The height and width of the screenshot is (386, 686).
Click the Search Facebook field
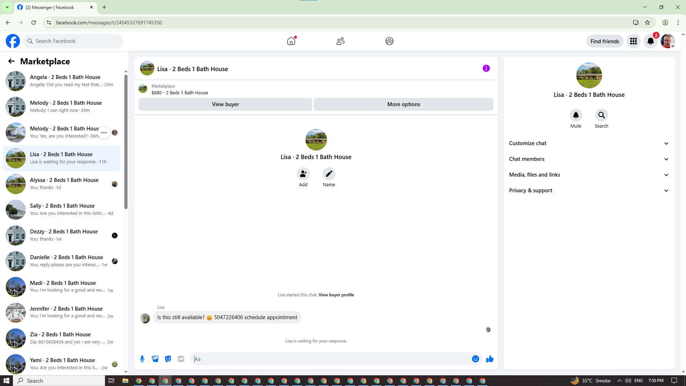coord(73,41)
